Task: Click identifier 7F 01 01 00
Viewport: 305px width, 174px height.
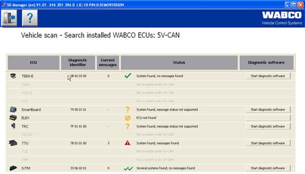Action: point(79,126)
